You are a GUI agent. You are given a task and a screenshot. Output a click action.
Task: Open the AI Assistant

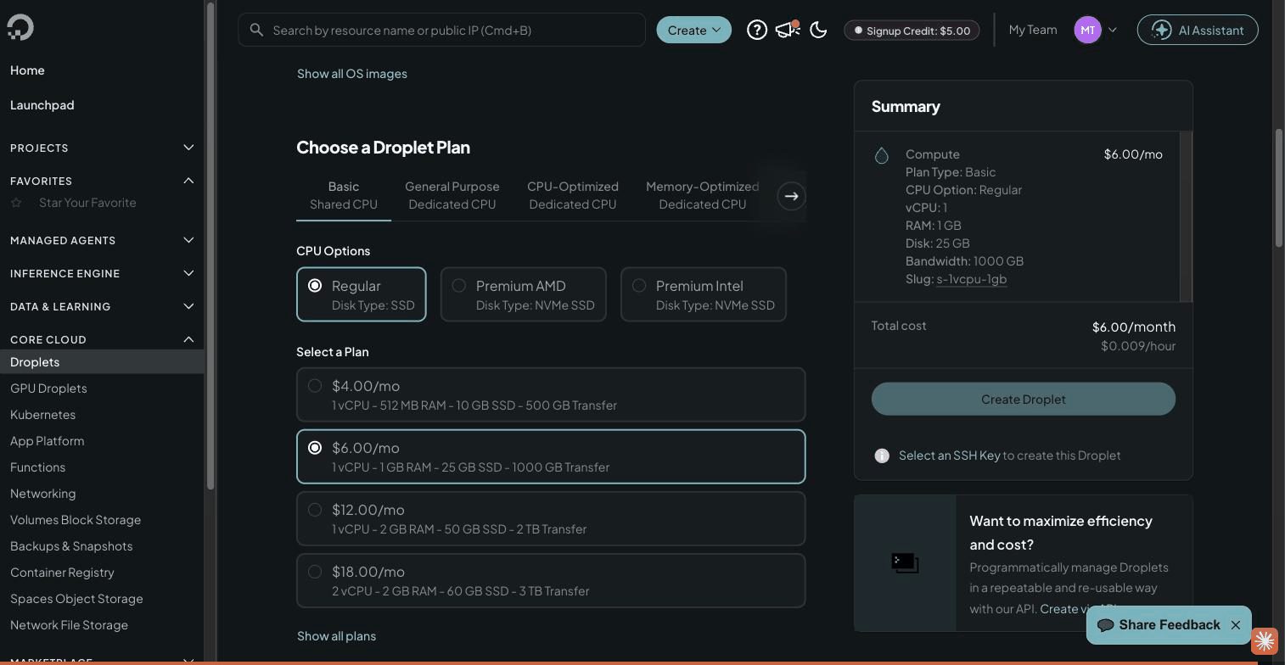pyautogui.click(x=1197, y=30)
